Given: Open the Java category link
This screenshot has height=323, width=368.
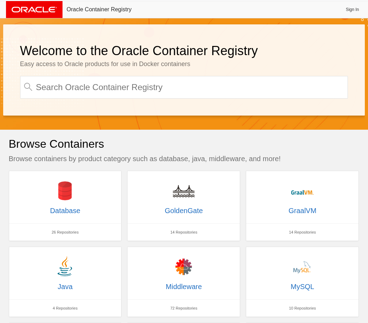Looking at the screenshot, I should coord(65,287).
